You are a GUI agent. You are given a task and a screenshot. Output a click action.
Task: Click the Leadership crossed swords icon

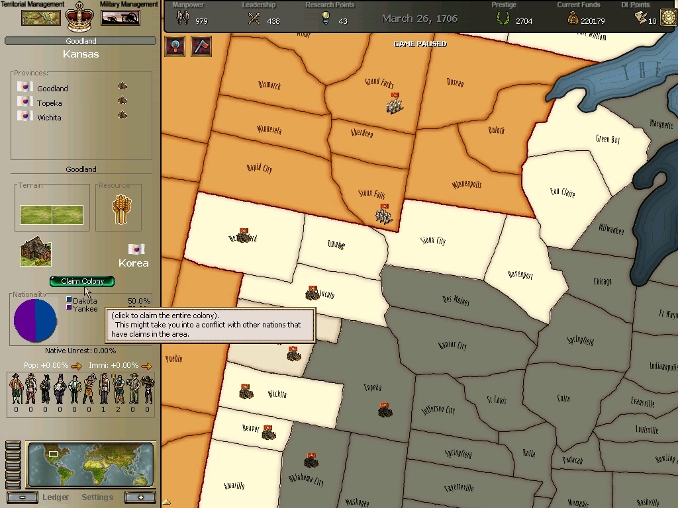(254, 19)
